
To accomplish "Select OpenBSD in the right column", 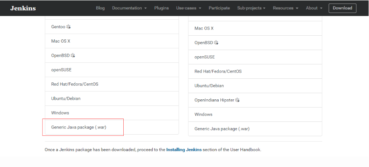I will (x=255, y=43).
